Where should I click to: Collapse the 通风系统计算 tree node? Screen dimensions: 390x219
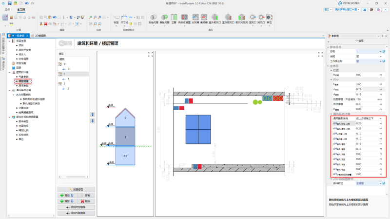[x=9, y=90]
